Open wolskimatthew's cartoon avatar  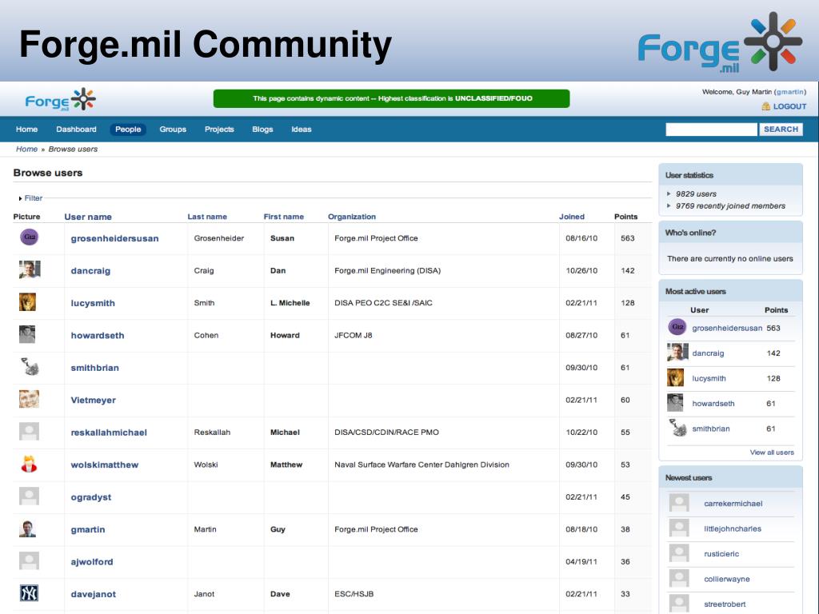(30, 464)
